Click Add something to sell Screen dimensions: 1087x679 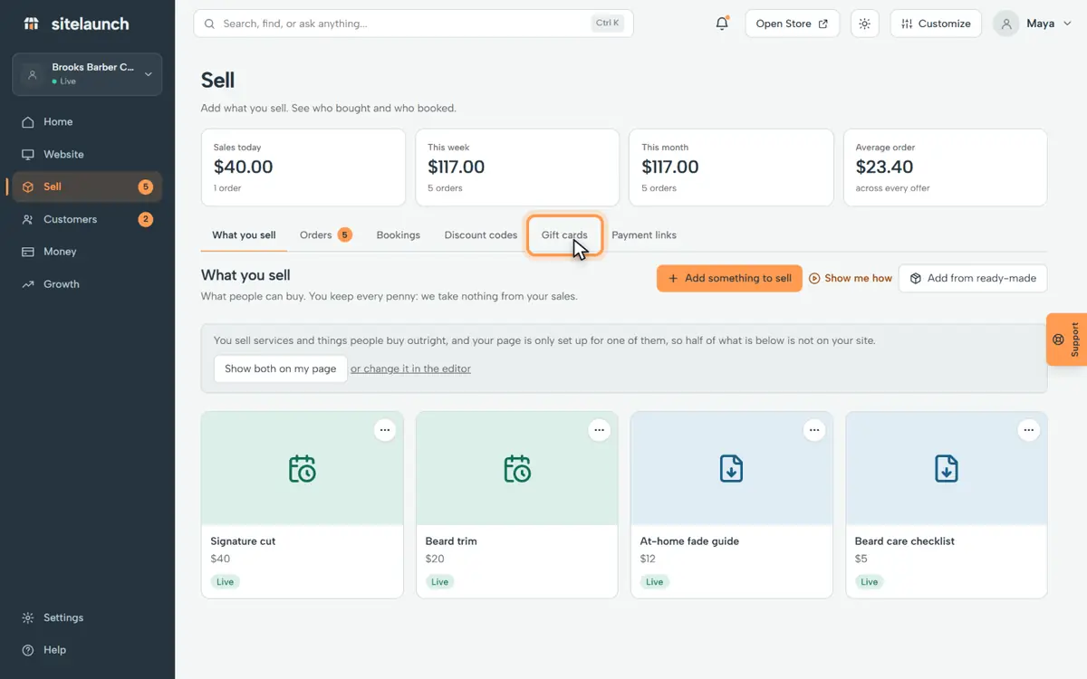point(729,279)
